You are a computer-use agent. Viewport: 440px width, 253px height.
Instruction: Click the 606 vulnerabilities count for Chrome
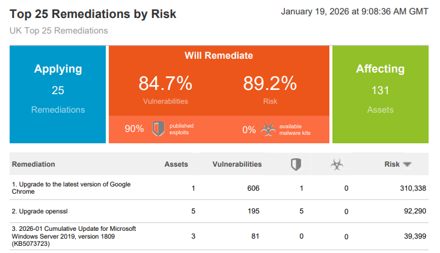[x=253, y=188]
